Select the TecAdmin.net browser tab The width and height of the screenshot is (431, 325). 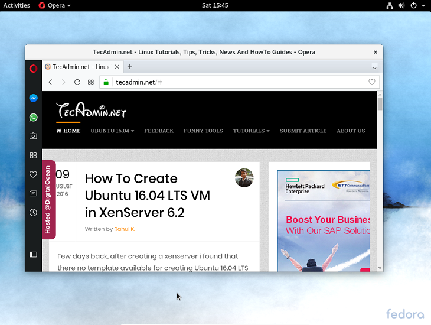(x=82, y=67)
